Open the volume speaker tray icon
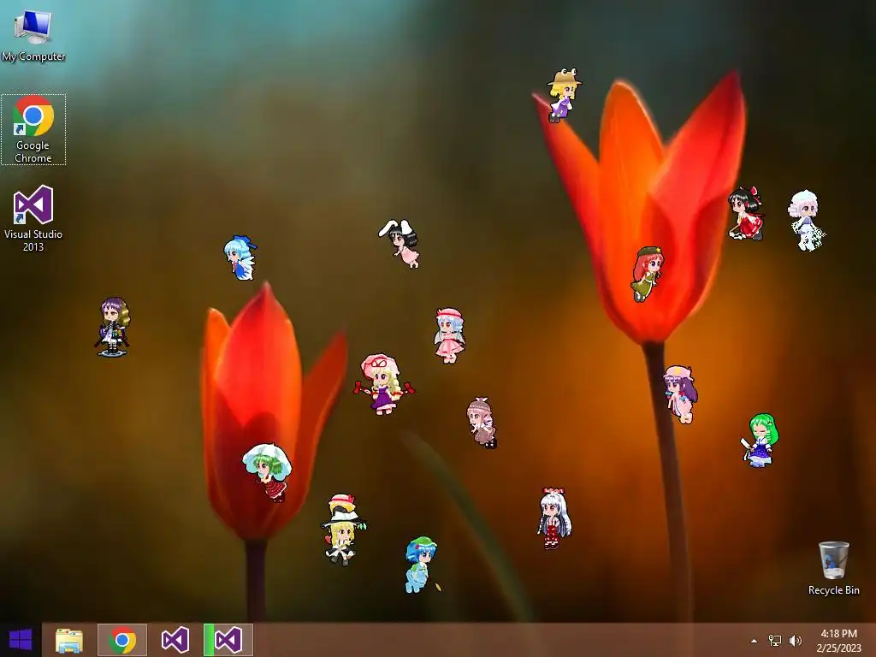This screenshot has height=657, width=876. 795,641
